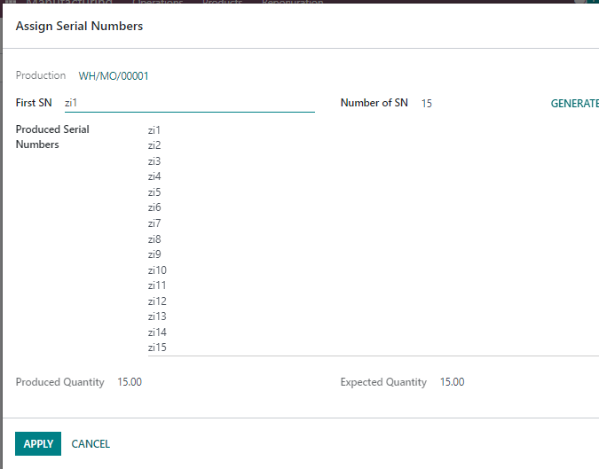
Task: Open the WH/MO/00001 production link
Action: tap(114, 76)
